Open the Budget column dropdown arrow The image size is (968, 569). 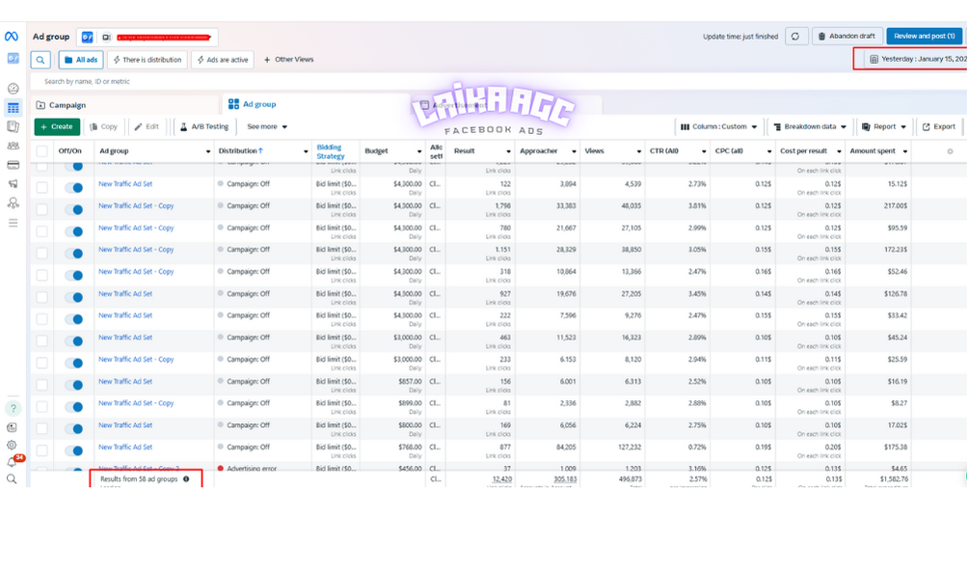pyautogui.click(x=419, y=151)
